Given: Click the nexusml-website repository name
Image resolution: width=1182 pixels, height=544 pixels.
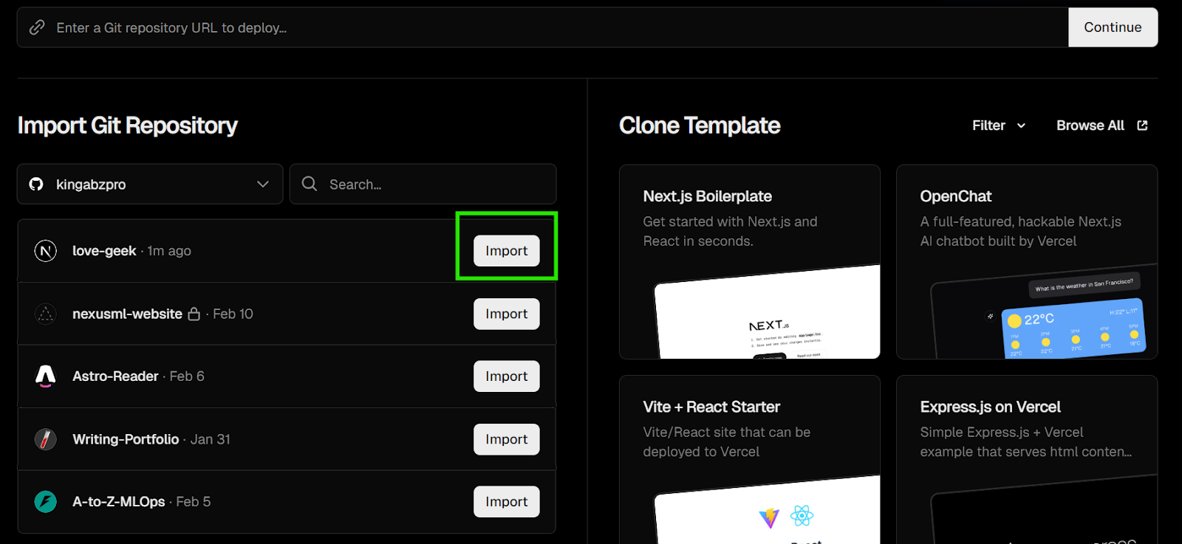Looking at the screenshot, I should [x=127, y=314].
